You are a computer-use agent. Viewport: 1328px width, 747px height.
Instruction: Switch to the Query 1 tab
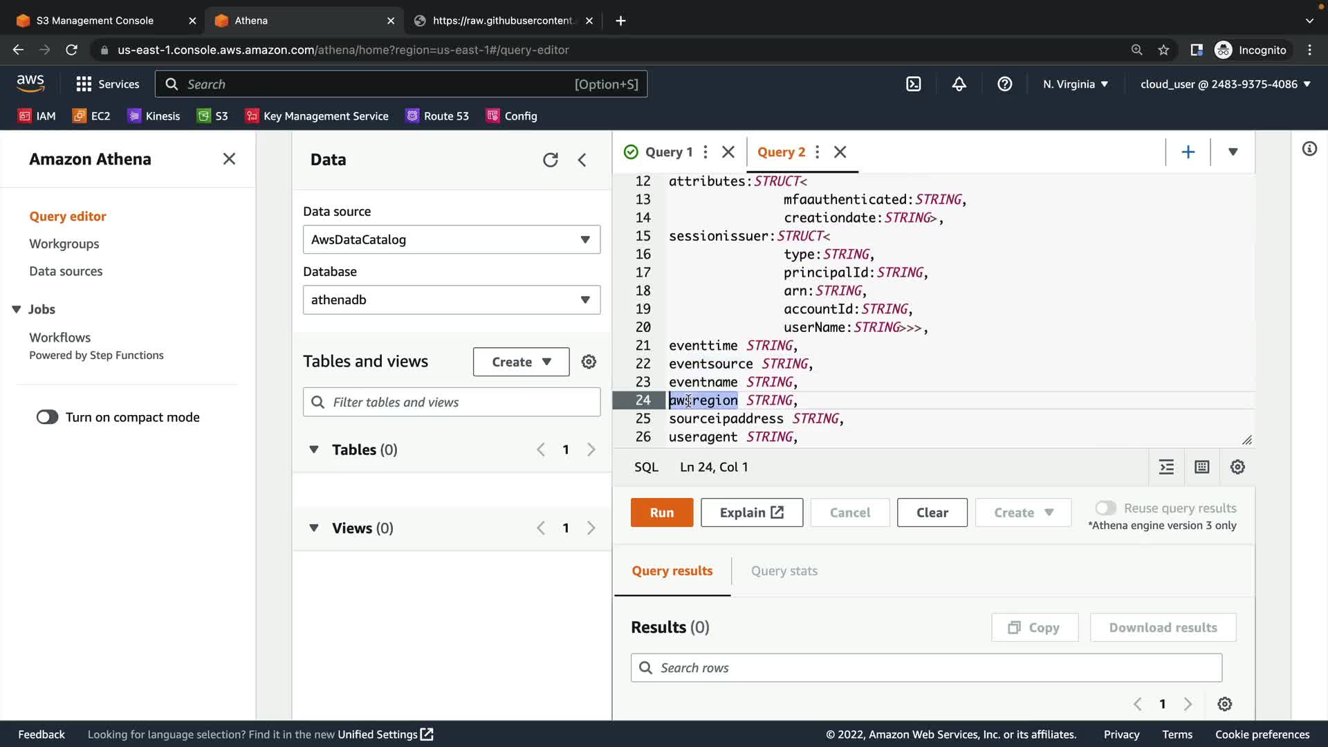(x=667, y=152)
